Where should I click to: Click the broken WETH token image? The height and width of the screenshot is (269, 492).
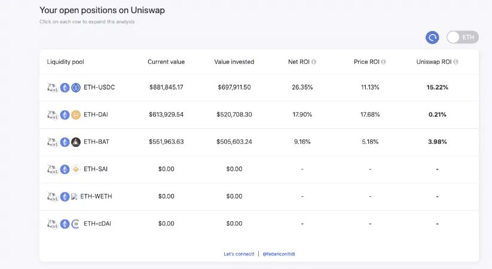pos(74,197)
